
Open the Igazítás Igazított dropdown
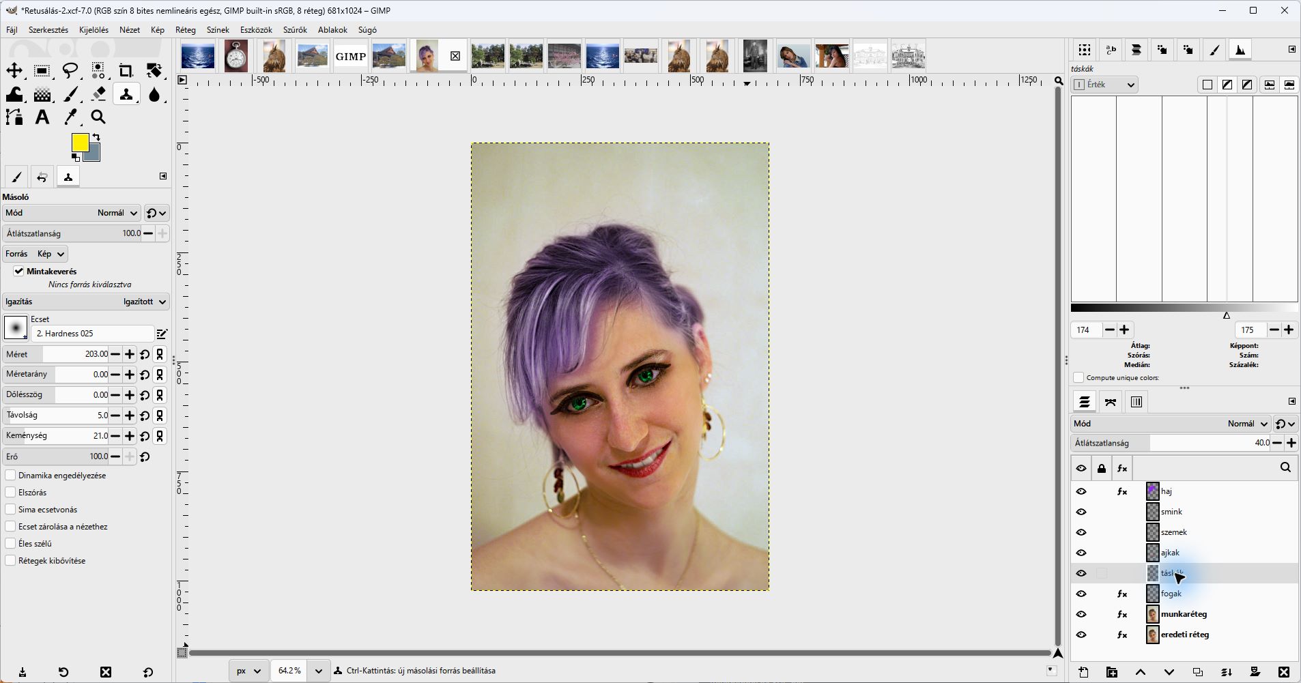tap(86, 302)
